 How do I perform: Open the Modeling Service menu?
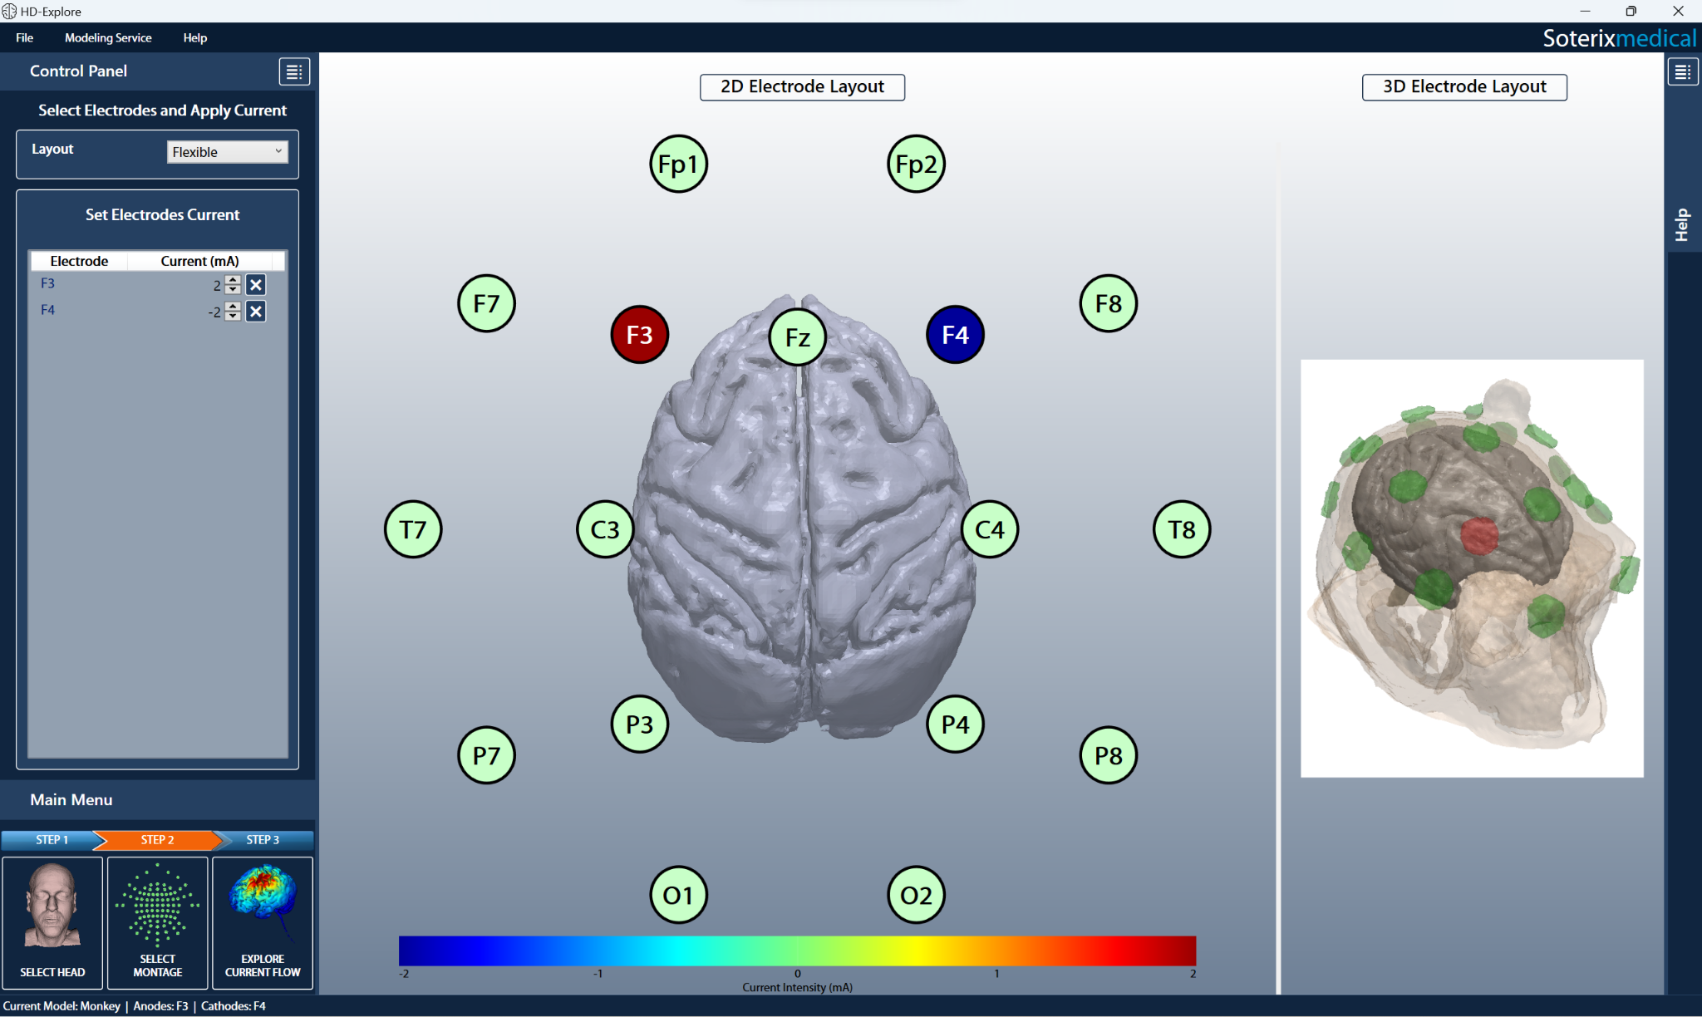click(x=108, y=37)
